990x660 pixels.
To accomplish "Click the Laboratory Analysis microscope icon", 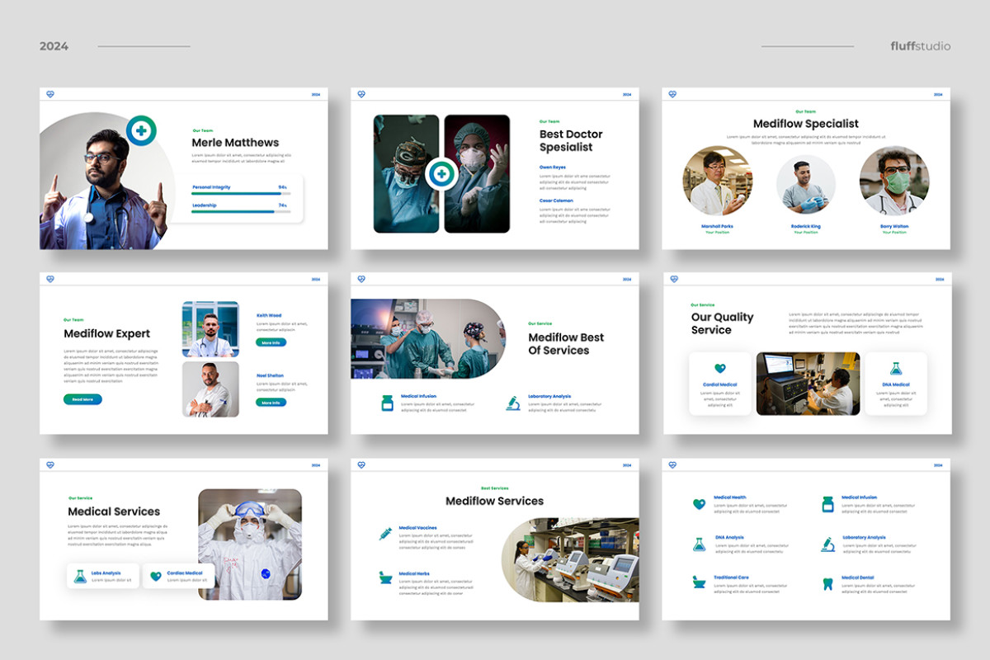I will click(828, 544).
